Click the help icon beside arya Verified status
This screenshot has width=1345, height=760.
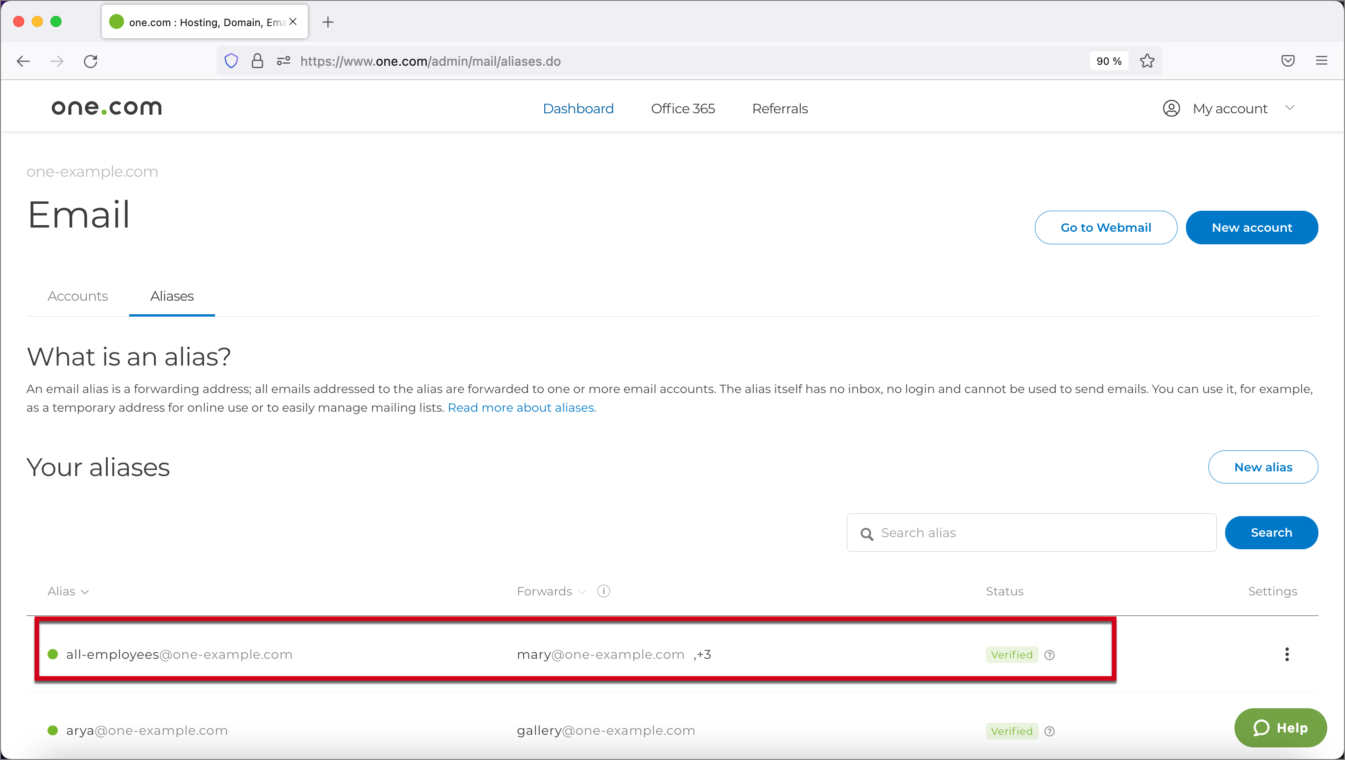[1049, 731]
